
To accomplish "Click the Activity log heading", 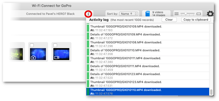I will coord(99,20).
